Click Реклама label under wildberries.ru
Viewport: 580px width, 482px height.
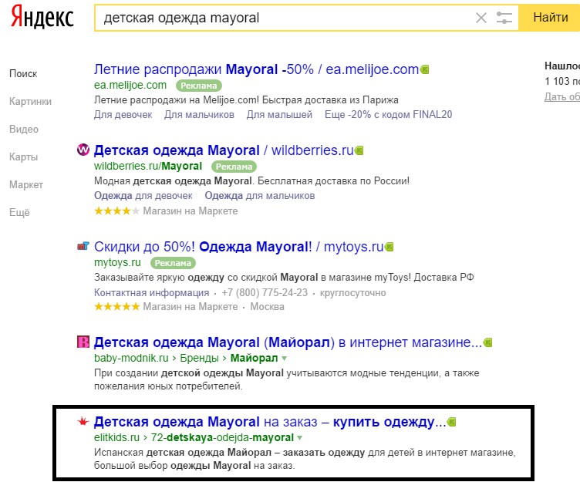pos(234,167)
